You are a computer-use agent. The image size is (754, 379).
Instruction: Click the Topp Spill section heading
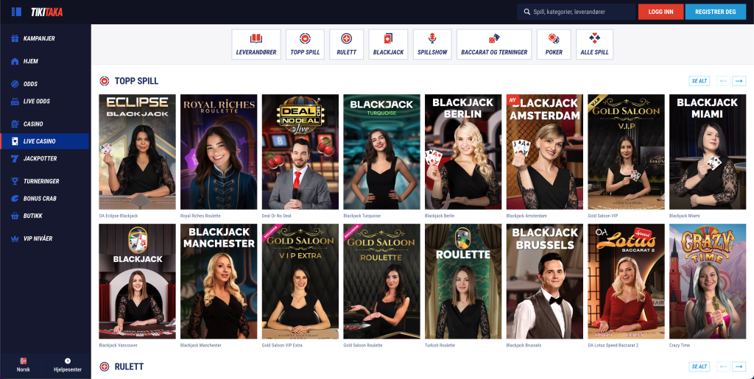click(136, 81)
